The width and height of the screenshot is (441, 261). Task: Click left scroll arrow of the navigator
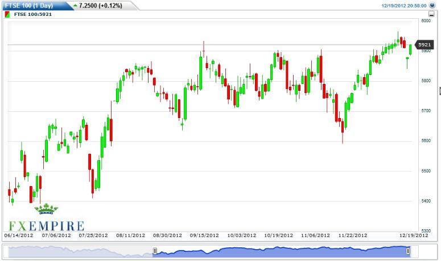pos(6,251)
